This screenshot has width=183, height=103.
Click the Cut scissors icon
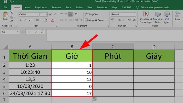(x=11, y=13)
